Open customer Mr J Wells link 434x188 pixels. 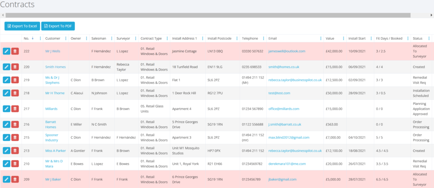[53, 51]
